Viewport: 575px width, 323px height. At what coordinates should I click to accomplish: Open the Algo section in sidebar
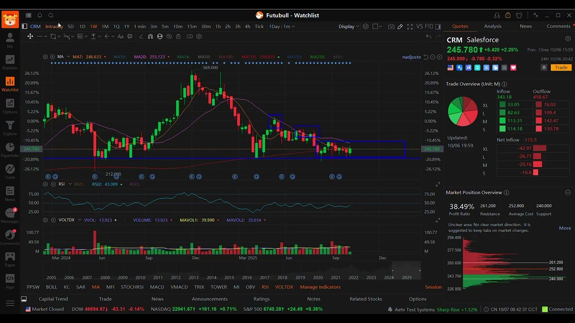[x=10, y=281]
